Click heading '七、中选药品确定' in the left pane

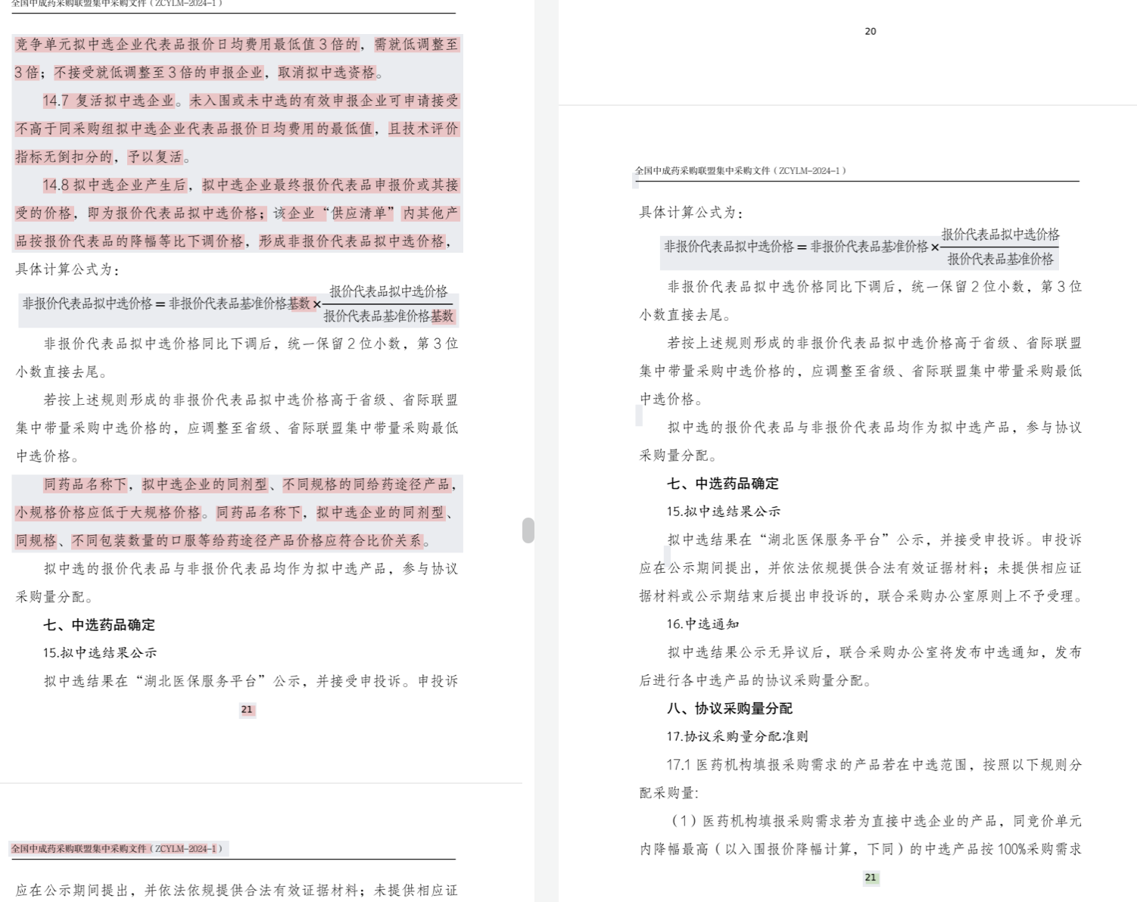point(99,625)
